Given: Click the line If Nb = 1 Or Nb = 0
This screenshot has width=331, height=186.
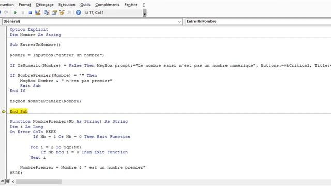Looking at the screenshot, I should [82, 137].
